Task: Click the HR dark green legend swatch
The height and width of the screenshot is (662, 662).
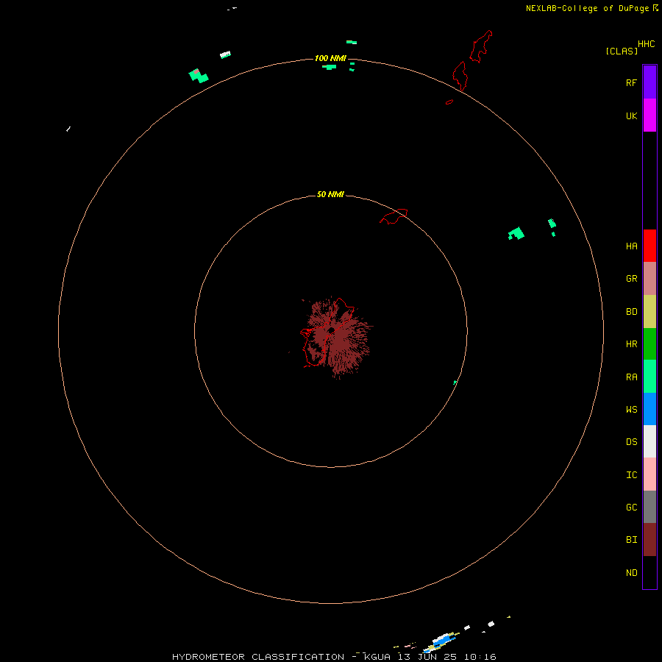Action: tap(649, 344)
